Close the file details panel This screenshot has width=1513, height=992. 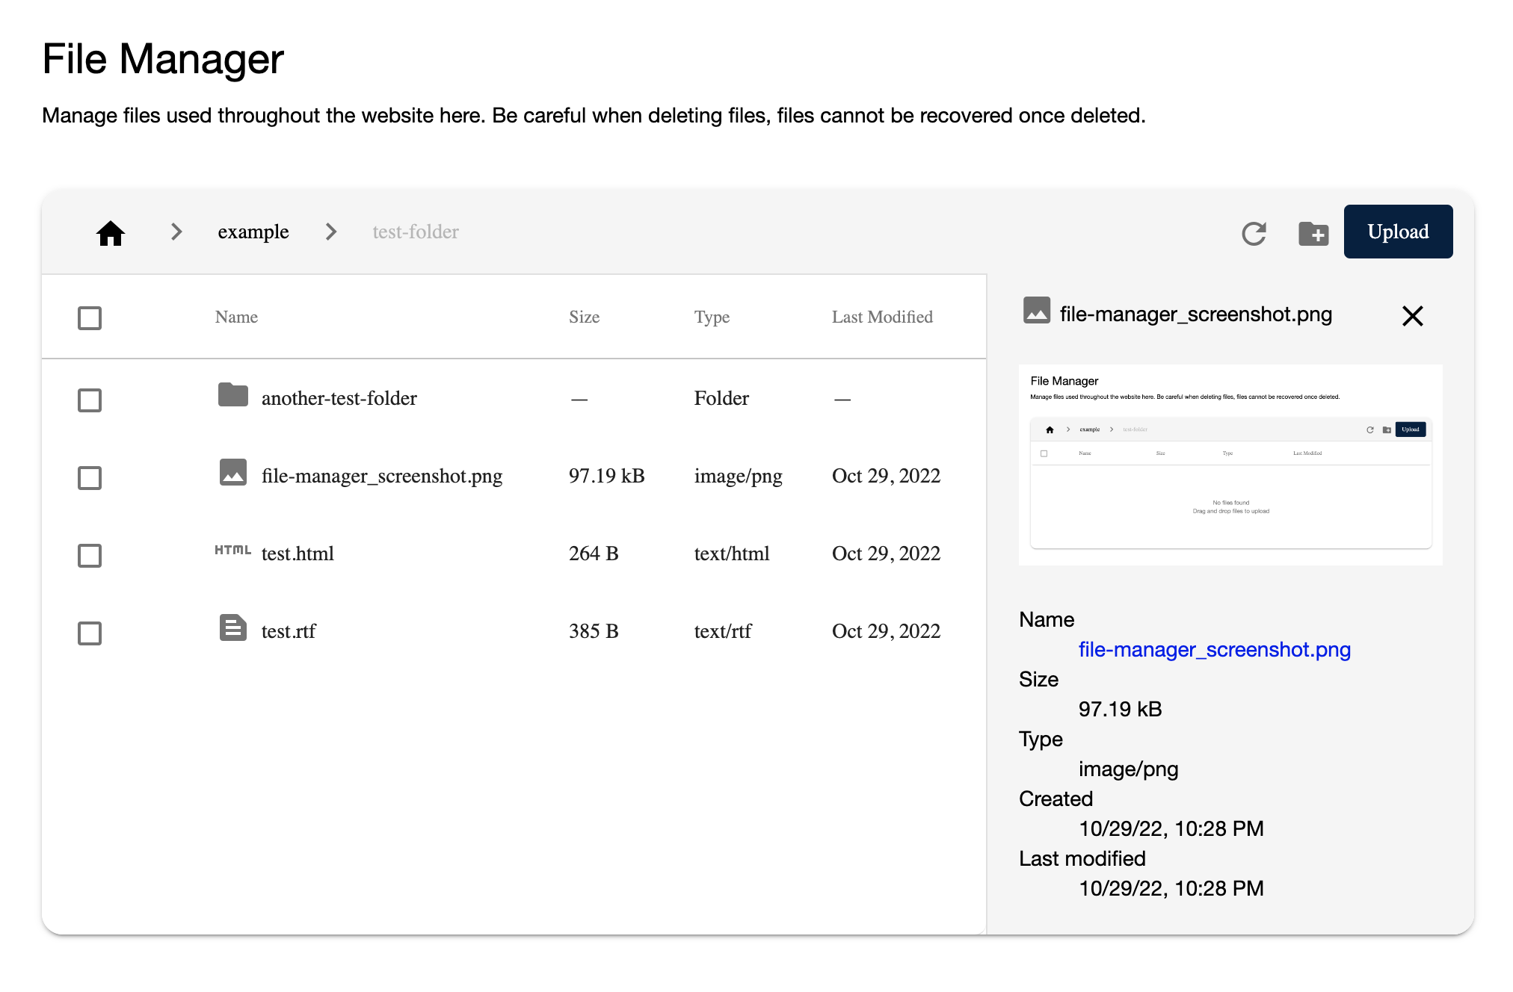[x=1412, y=316]
